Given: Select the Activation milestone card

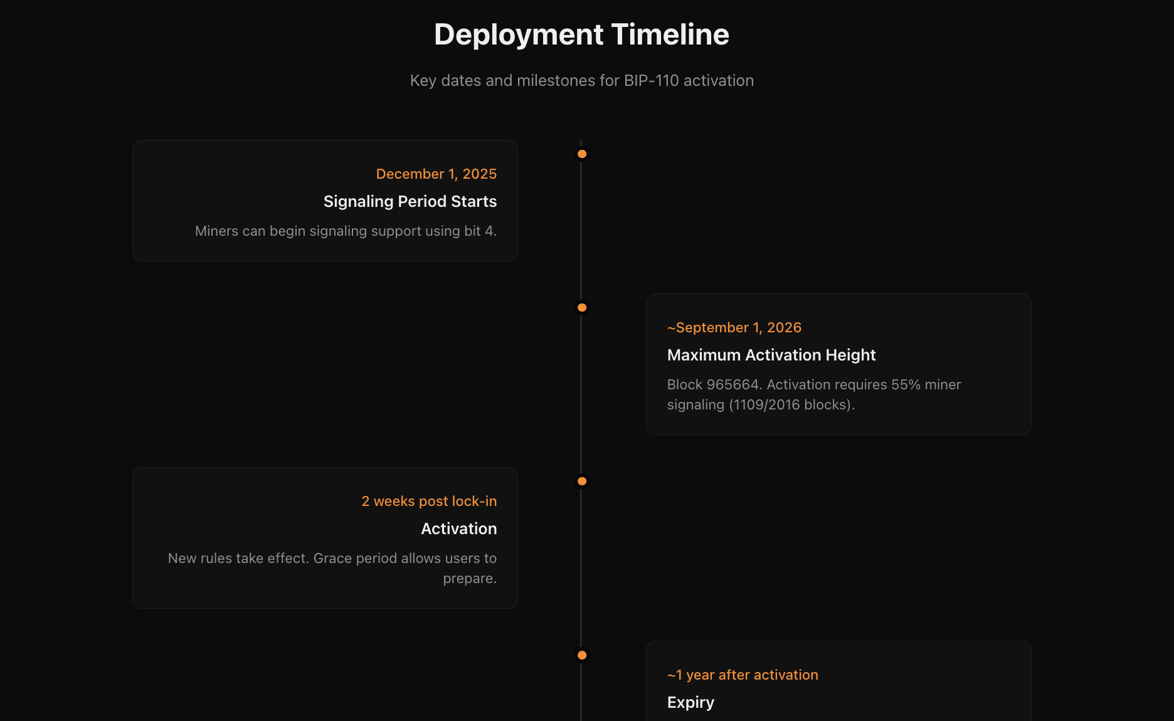Looking at the screenshot, I should pyautogui.click(x=324, y=538).
